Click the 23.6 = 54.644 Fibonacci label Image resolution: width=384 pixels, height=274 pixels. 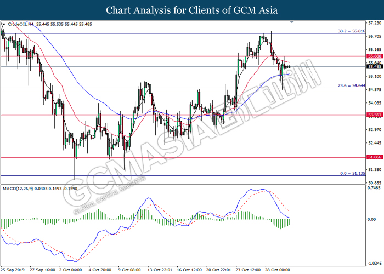pos(352,85)
